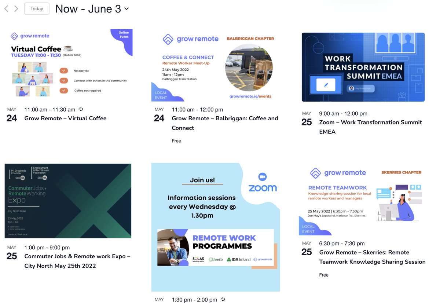Click the Today button
This screenshot has width=440, height=303.
click(x=37, y=8)
